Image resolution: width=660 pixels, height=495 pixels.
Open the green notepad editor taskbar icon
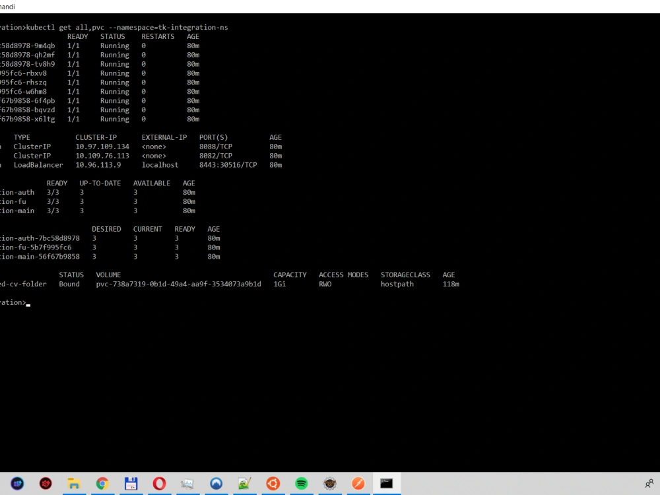coord(245,483)
